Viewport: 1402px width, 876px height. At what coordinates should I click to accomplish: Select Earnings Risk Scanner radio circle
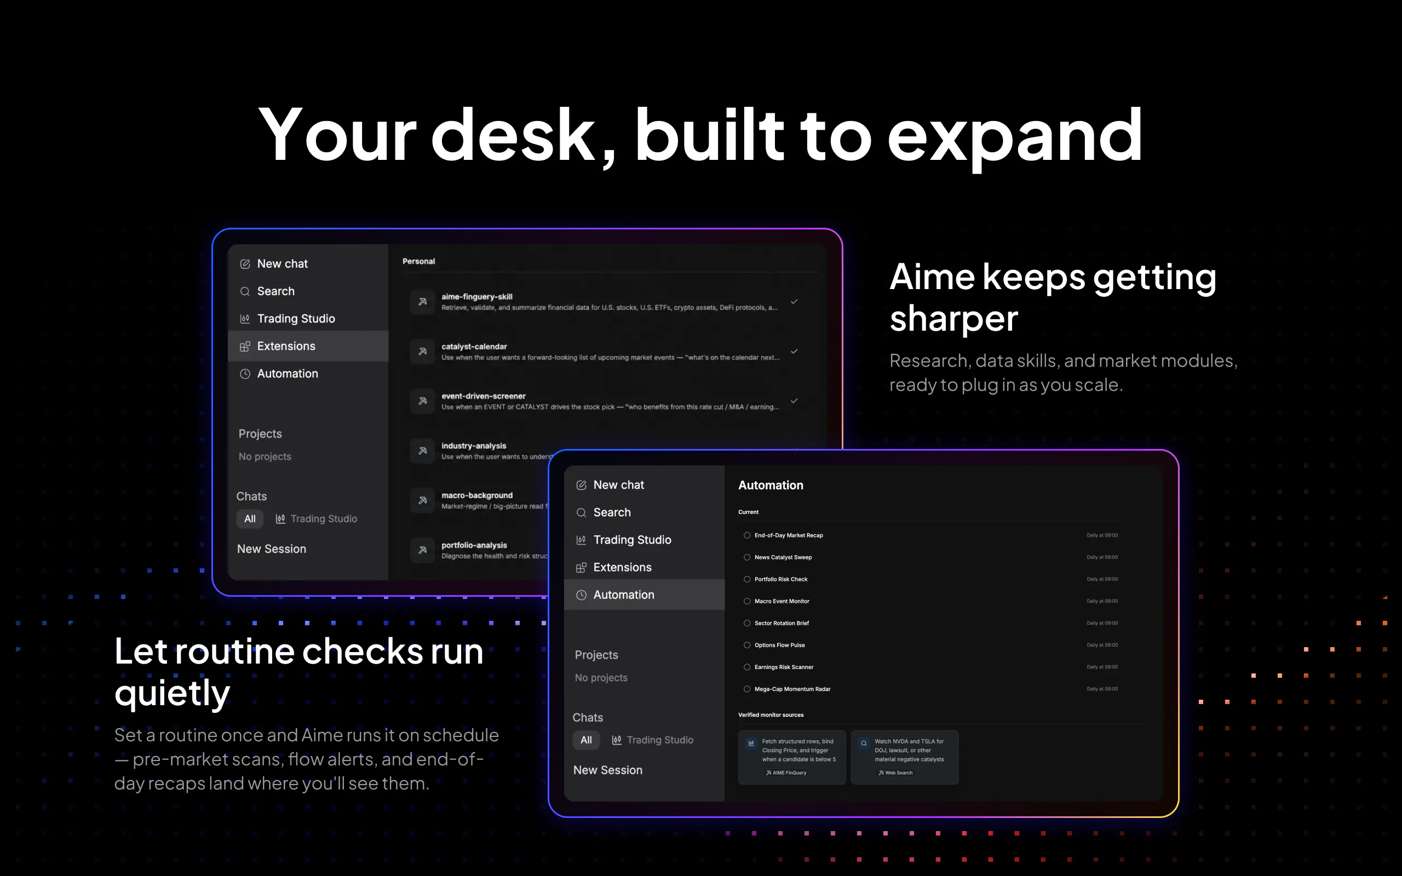pos(747,667)
